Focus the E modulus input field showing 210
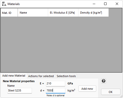 pos(55,83)
